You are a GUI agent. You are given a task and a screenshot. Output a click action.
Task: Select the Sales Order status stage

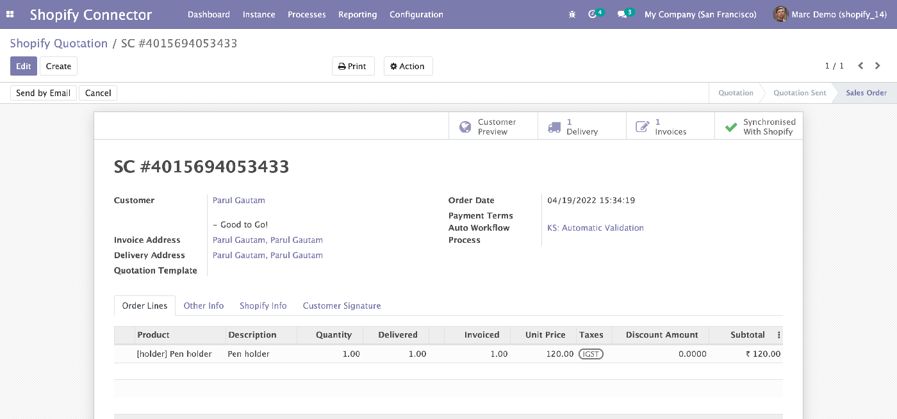866,93
